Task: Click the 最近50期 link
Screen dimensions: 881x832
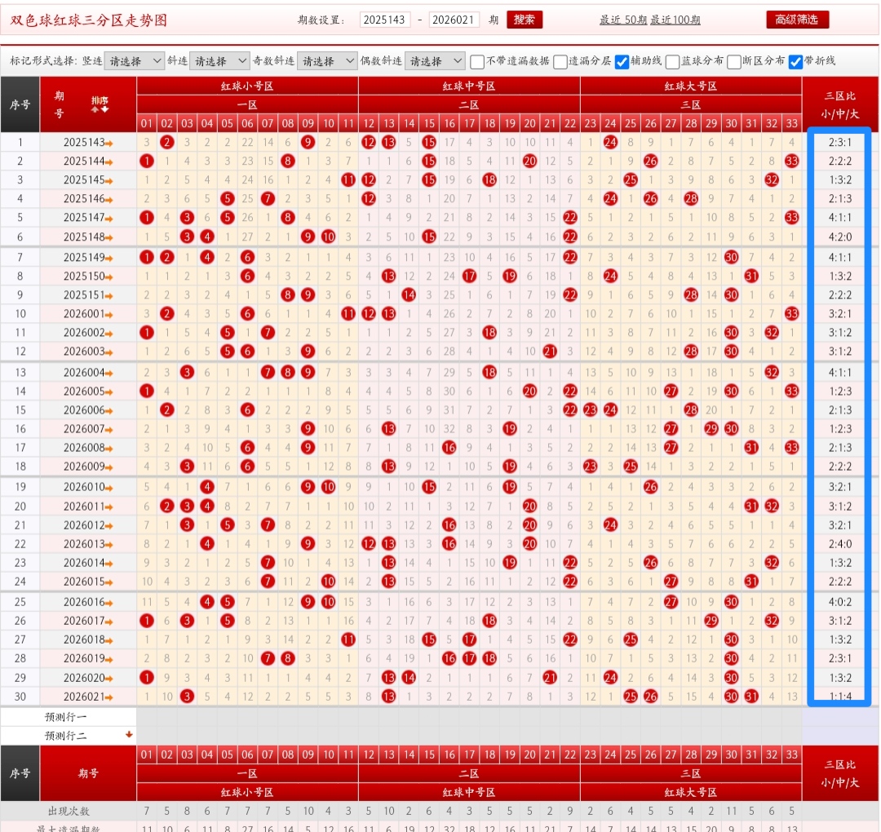Action: [623, 20]
